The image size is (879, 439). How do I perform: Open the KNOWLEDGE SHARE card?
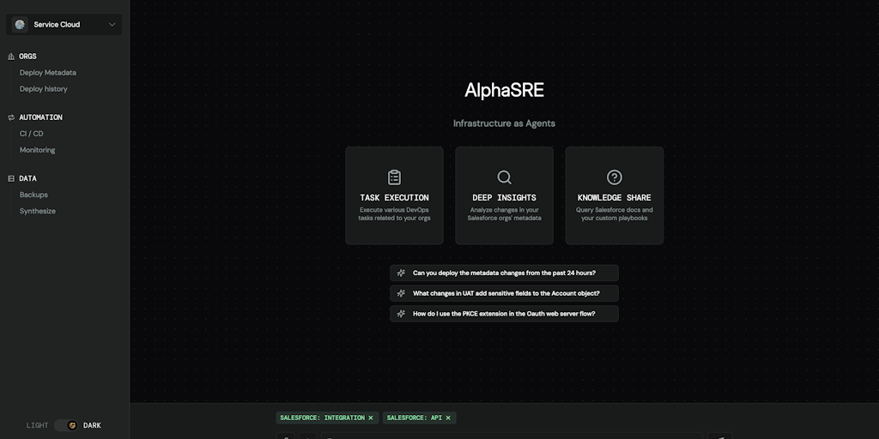615,195
